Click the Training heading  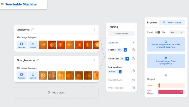pos(113,27)
